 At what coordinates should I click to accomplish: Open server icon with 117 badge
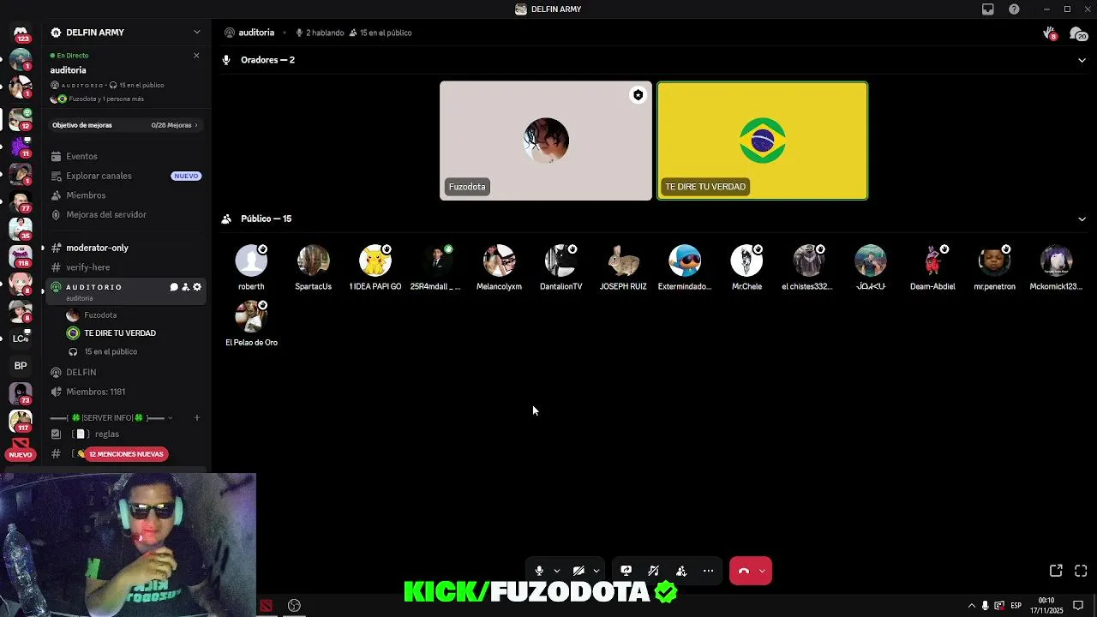tap(21, 421)
